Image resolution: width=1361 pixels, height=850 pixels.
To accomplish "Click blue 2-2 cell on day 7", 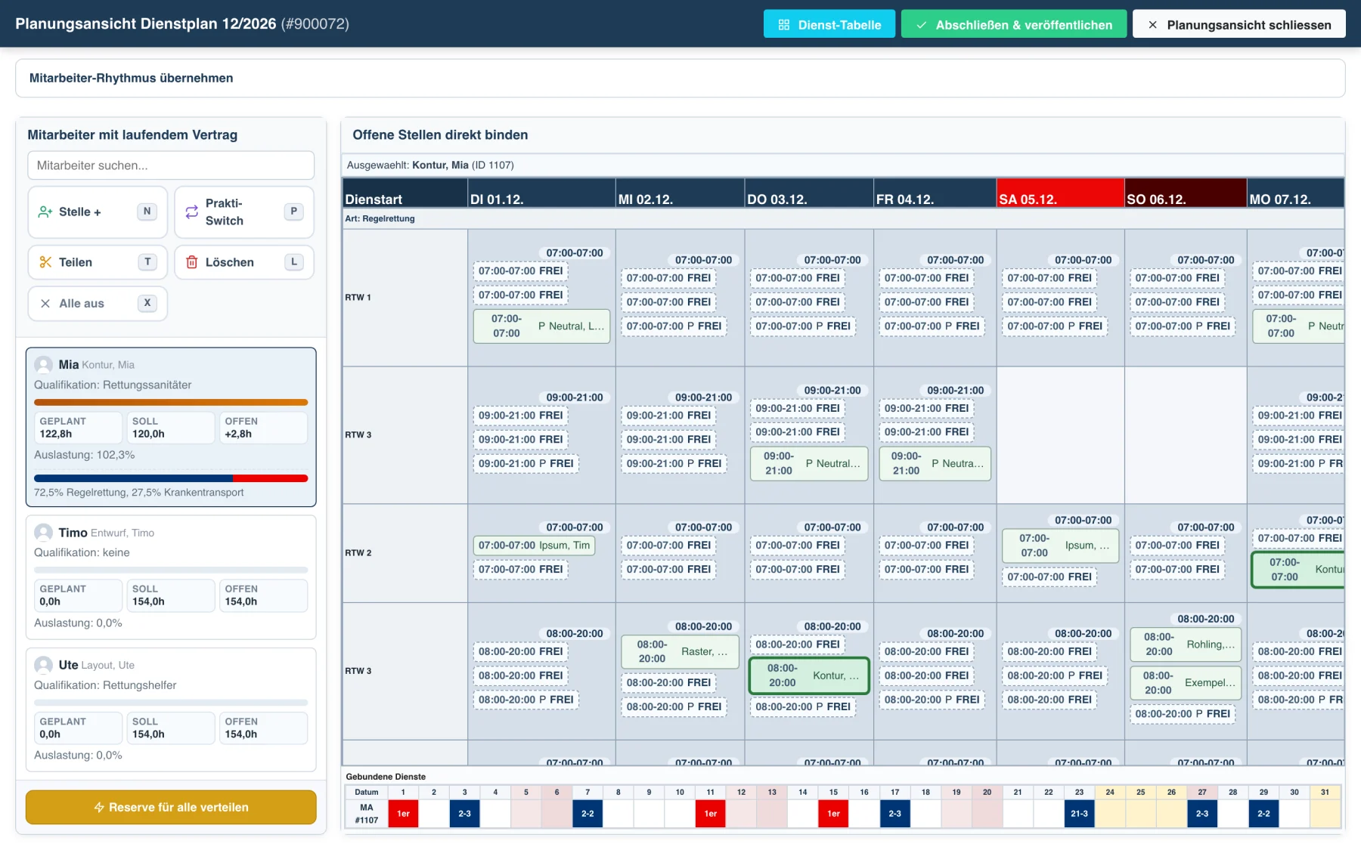I will point(587,814).
